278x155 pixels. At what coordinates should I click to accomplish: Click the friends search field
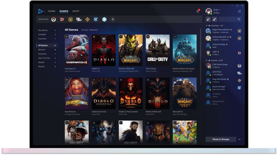tap(228, 19)
